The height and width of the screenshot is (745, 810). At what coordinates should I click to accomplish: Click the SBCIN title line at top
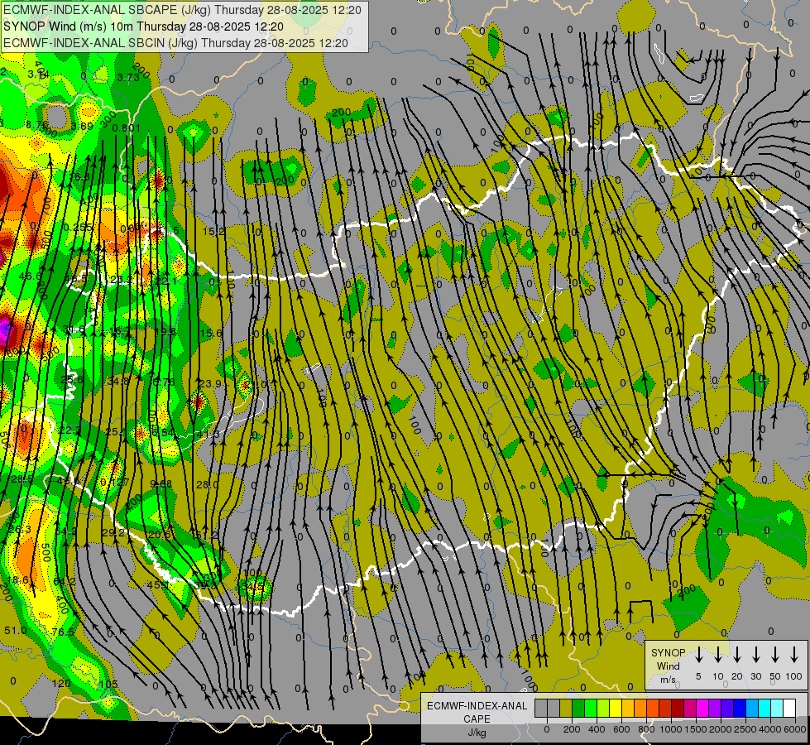[175, 43]
